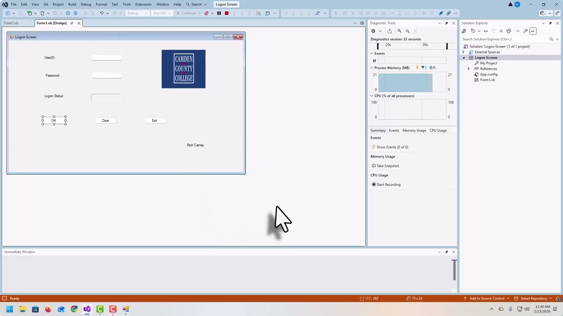The image size is (563, 316).
Task: Click Pending Changes Filter clock icon
Action: tap(473, 31)
